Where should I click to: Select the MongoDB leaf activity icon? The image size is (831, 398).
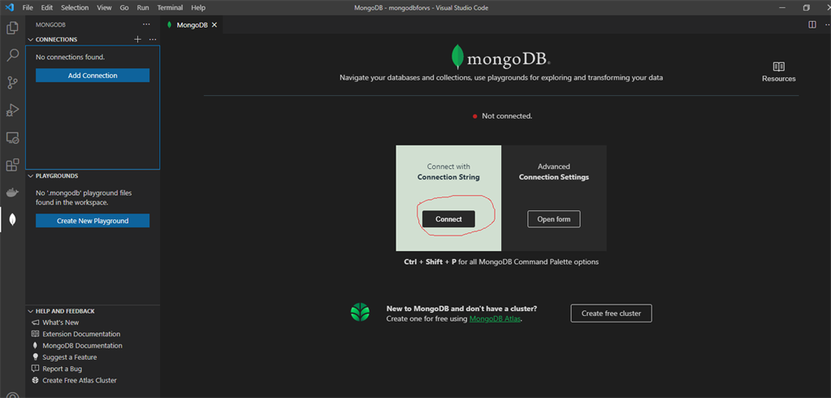point(12,220)
